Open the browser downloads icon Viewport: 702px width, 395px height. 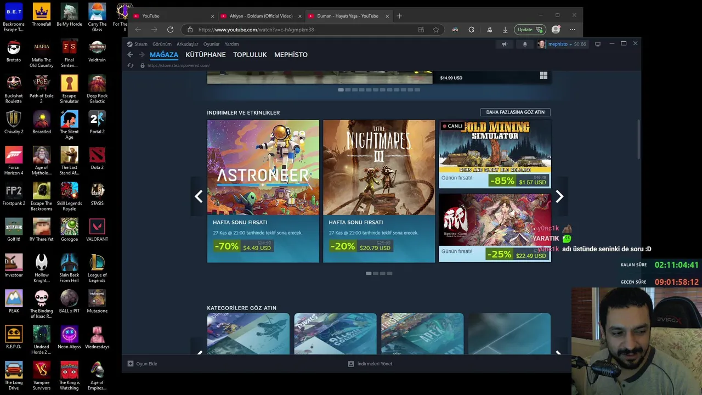(505, 30)
